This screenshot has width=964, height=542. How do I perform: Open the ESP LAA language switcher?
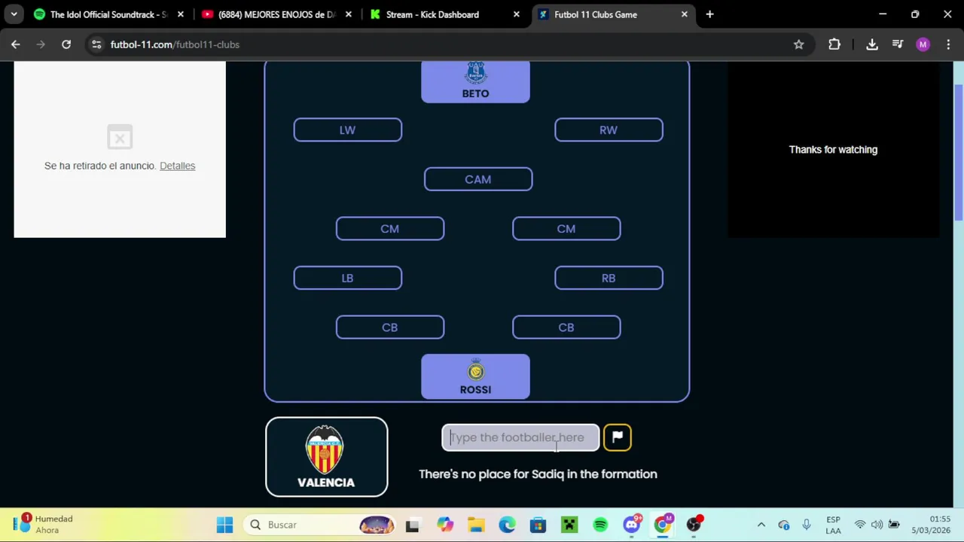point(833,525)
